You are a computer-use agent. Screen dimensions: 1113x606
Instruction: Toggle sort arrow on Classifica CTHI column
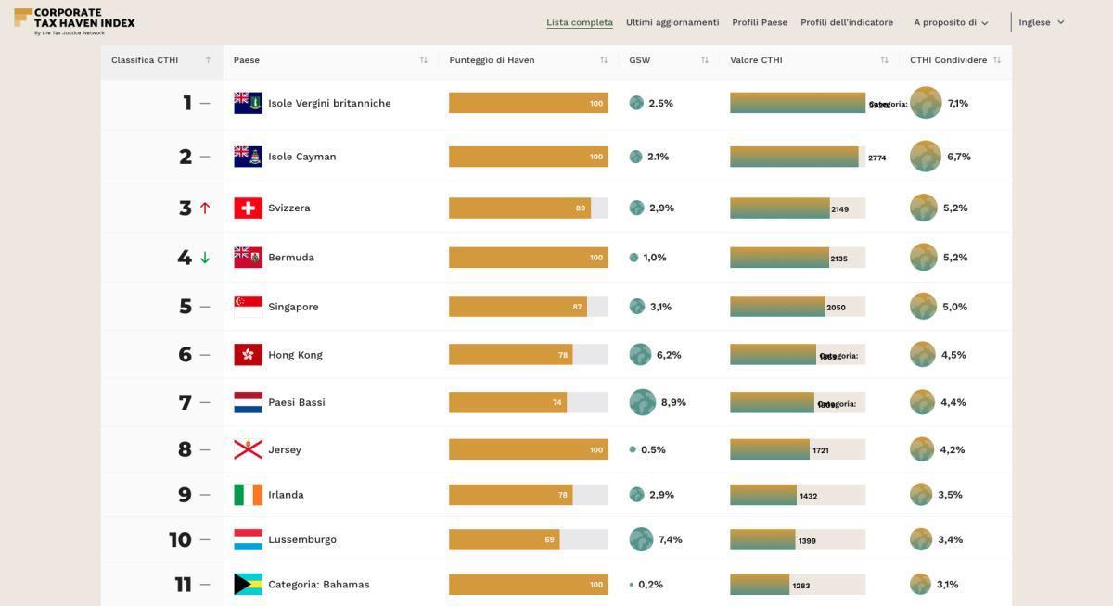208,60
